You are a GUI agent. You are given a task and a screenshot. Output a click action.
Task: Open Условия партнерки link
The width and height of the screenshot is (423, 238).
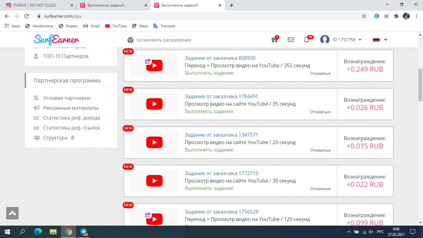67,98
